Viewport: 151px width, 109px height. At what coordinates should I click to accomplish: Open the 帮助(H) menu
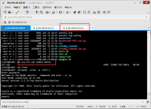tap(68, 8)
